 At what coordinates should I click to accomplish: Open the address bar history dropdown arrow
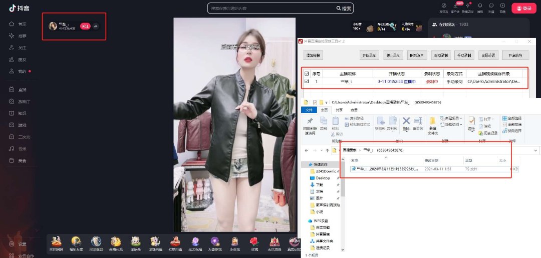pyautogui.click(x=537, y=150)
